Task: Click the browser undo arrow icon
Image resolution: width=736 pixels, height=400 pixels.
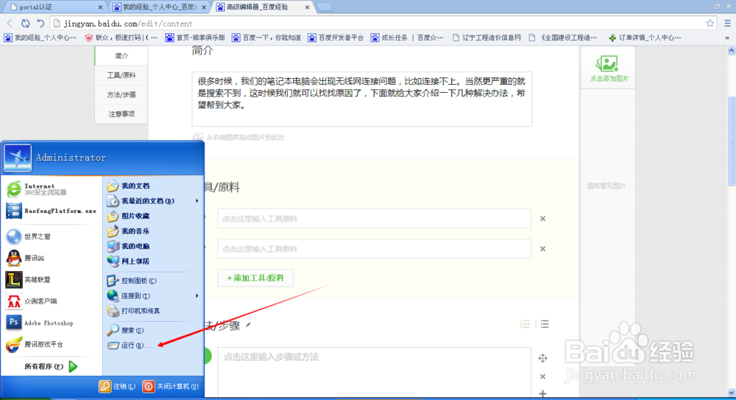Action: coord(40,23)
